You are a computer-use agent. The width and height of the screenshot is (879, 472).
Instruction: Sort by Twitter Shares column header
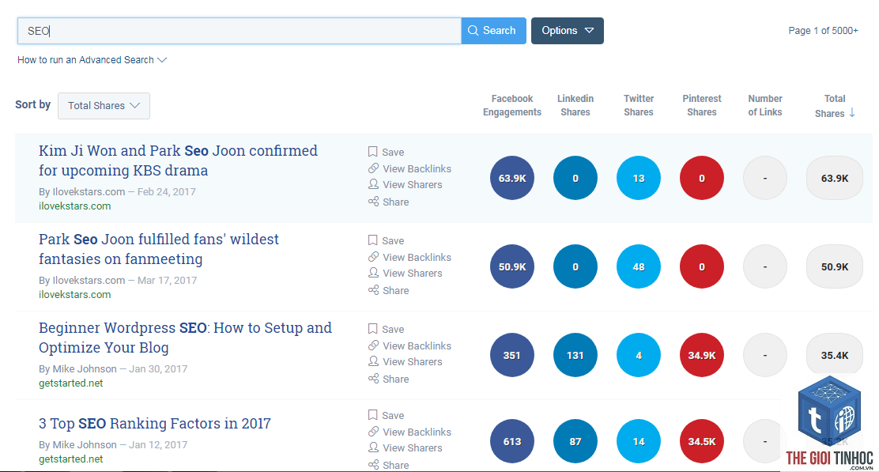(639, 105)
